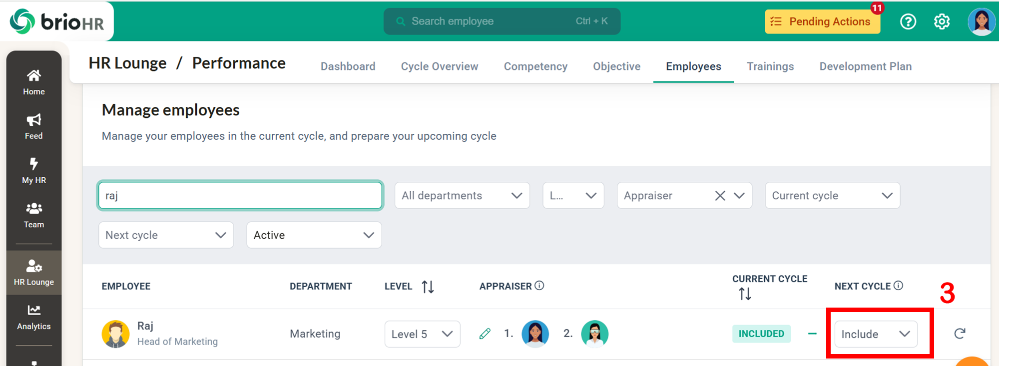
Task: Open settings gear icon in header
Action: pos(942,21)
